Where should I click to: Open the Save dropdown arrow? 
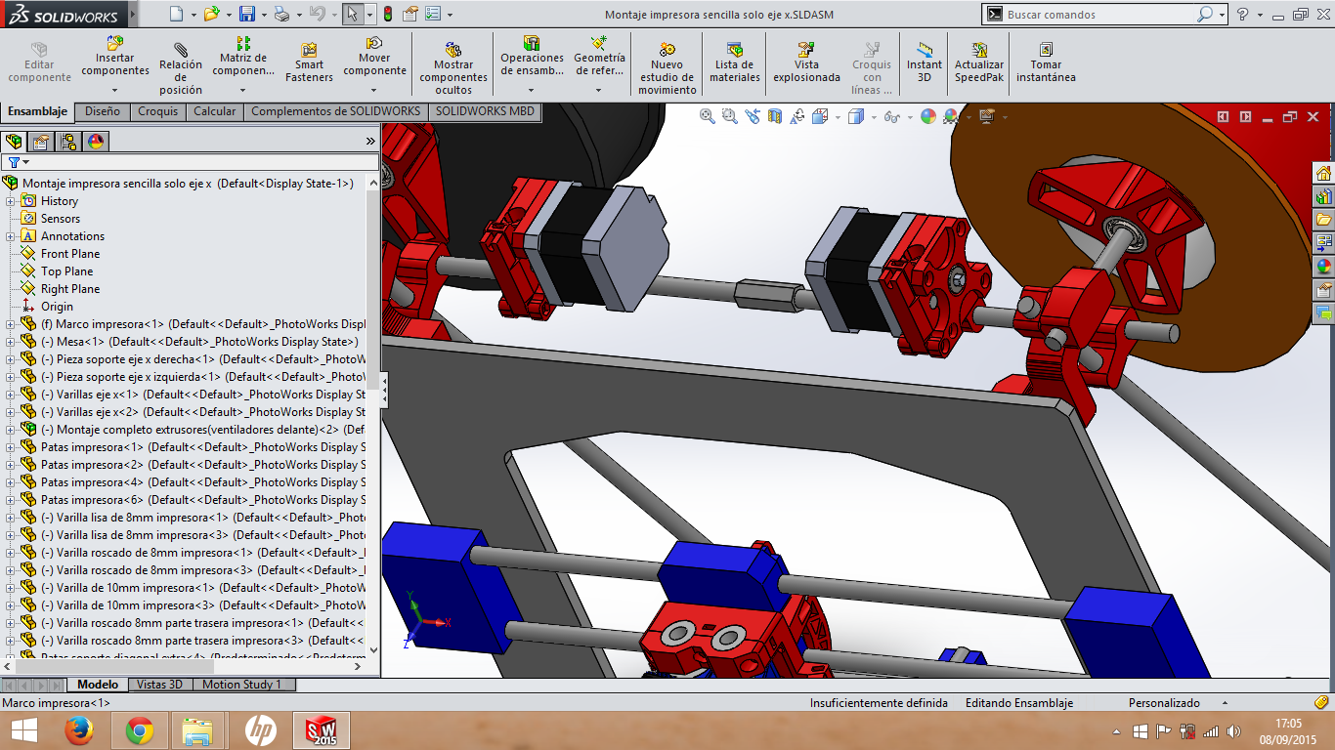click(264, 15)
